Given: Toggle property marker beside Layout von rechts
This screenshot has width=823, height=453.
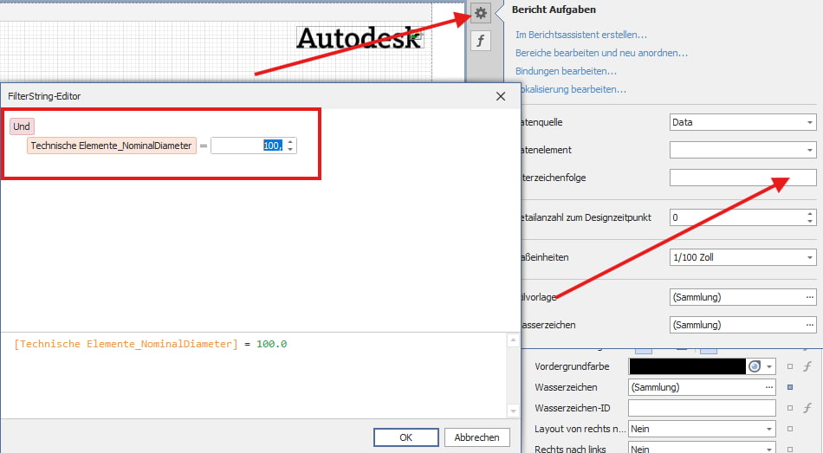Looking at the screenshot, I should click(790, 429).
